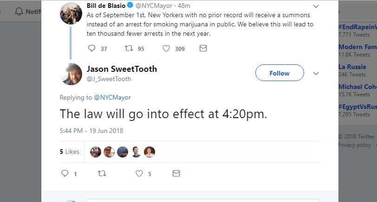Follow Jason SweetTooth
This screenshot has height=202, width=377.
tap(279, 73)
